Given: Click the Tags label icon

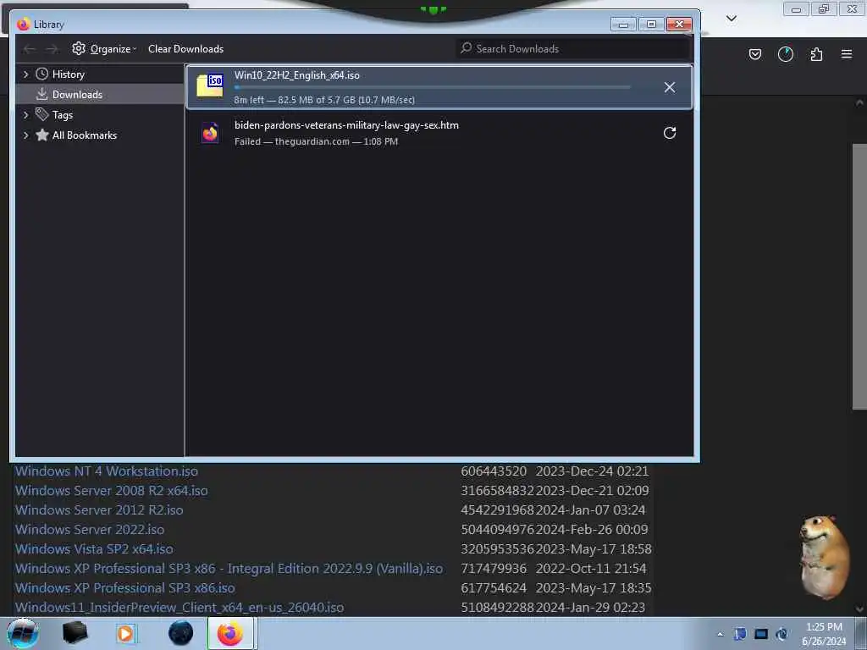Looking at the screenshot, I should point(42,114).
